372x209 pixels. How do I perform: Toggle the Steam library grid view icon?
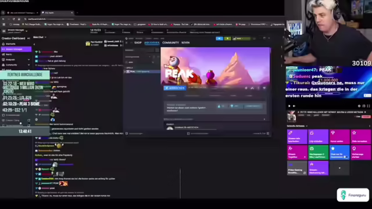157,50
